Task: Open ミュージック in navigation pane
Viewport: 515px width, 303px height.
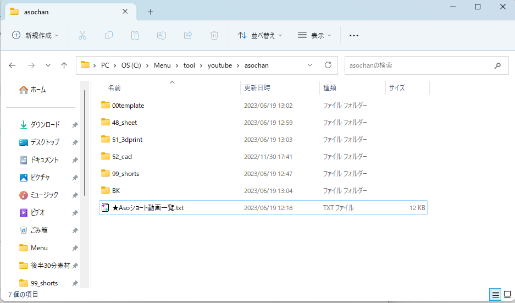Action: 39,195
